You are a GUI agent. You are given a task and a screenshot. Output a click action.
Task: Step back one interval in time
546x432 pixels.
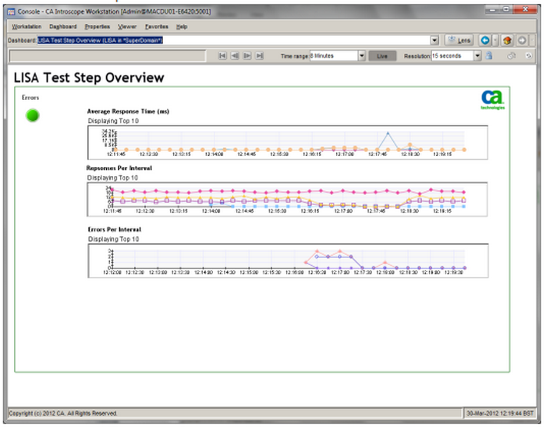pos(235,55)
